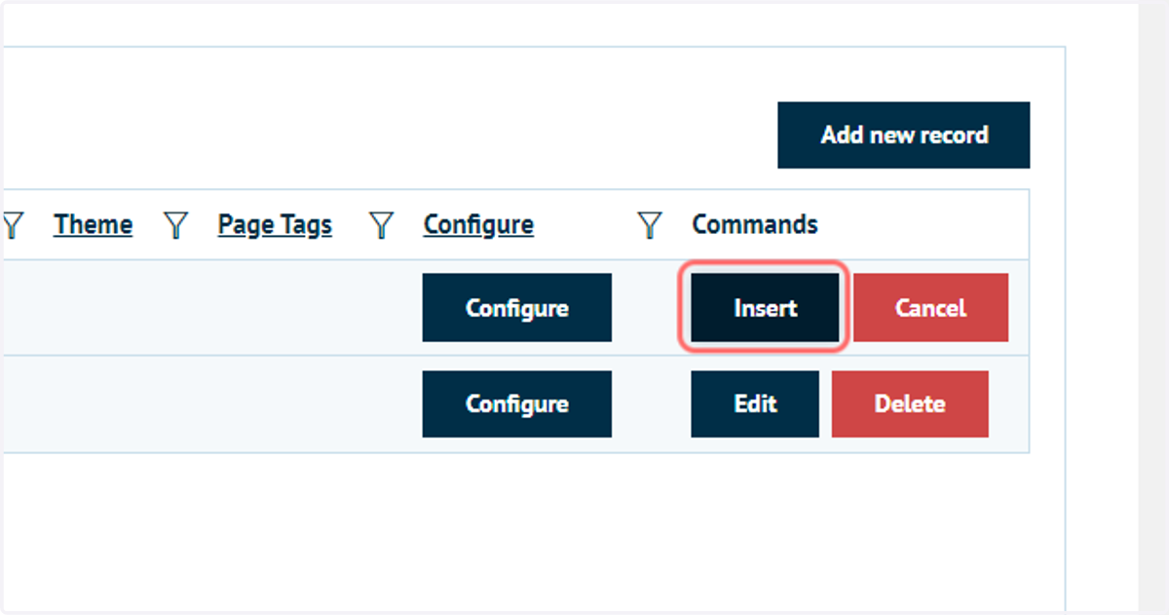This screenshot has width=1169, height=615.
Task: Open the filter funnel after Page Tags header
Action: click(382, 226)
